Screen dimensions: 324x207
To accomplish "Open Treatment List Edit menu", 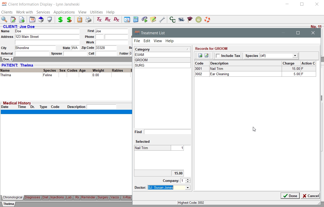I will (x=147, y=41).
